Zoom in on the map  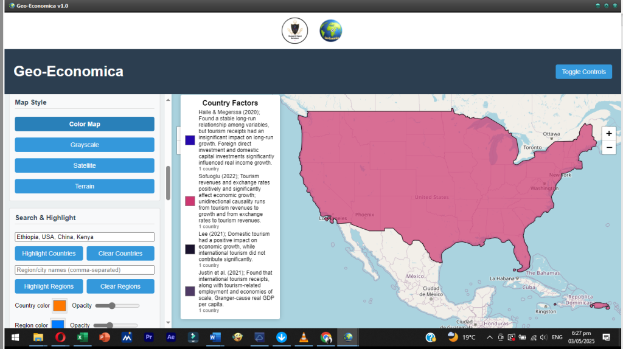[x=608, y=134]
